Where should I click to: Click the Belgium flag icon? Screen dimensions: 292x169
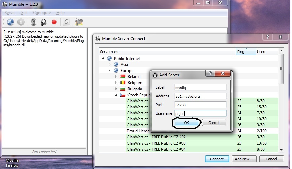[123, 82]
